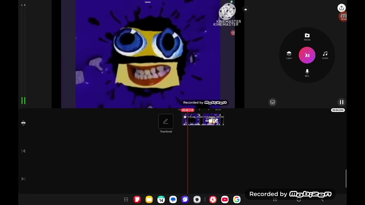Viewport: 365px width, 205px height.
Task: Open the KineMaster app in taskbar
Action: (x=213, y=200)
